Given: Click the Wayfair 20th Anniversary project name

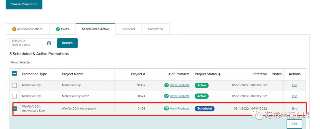Looking at the screenshot, I should [x=79, y=108].
